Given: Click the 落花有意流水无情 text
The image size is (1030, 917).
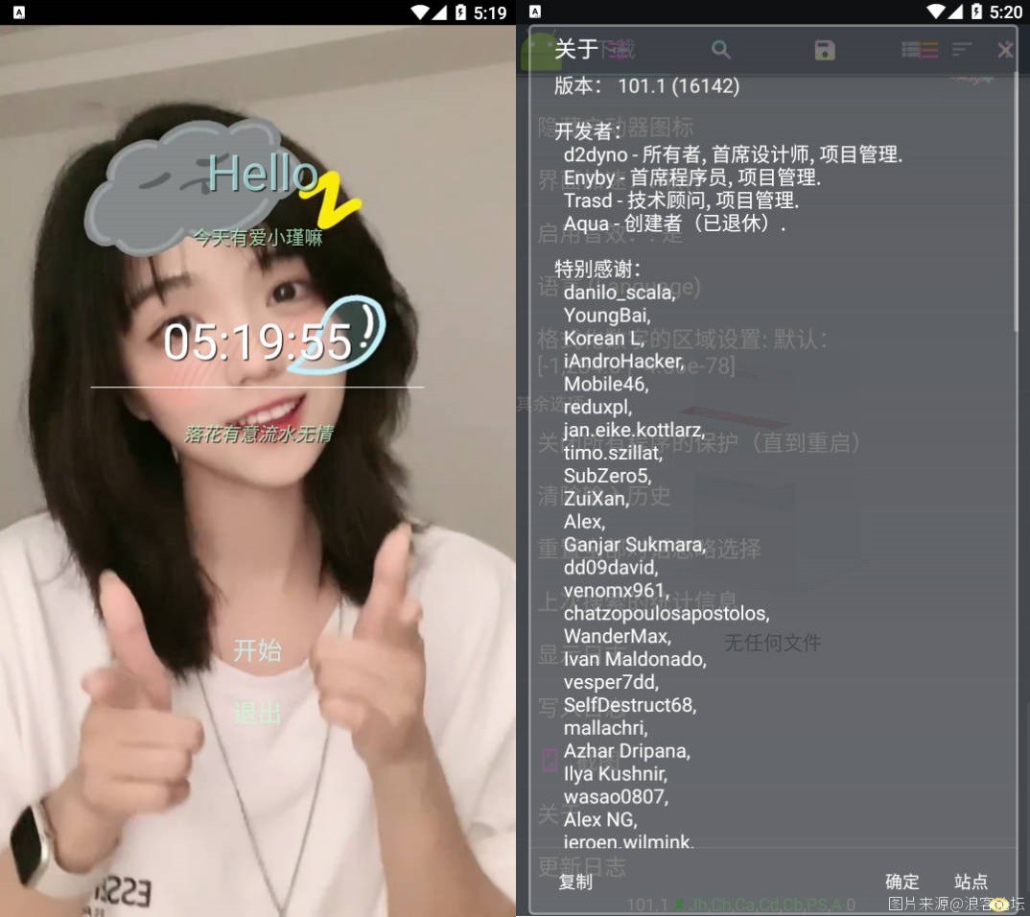Looking at the screenshot, I should (x=259, y=435).
